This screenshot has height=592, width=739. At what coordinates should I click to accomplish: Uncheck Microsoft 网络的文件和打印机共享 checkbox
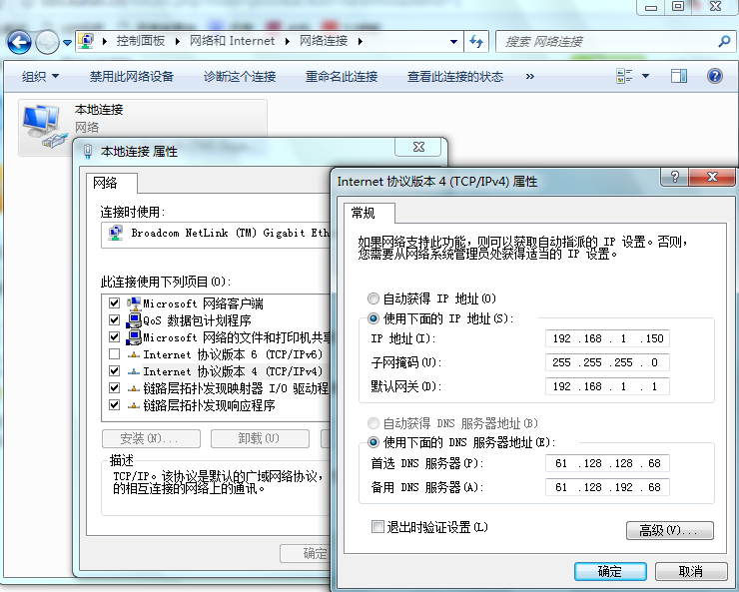tap(114, 337)
